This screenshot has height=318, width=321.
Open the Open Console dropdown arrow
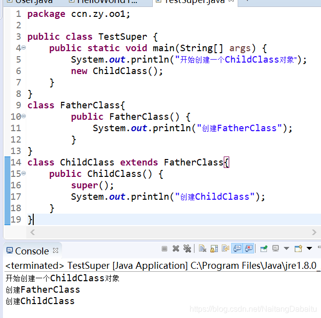(x=309, y=248)
